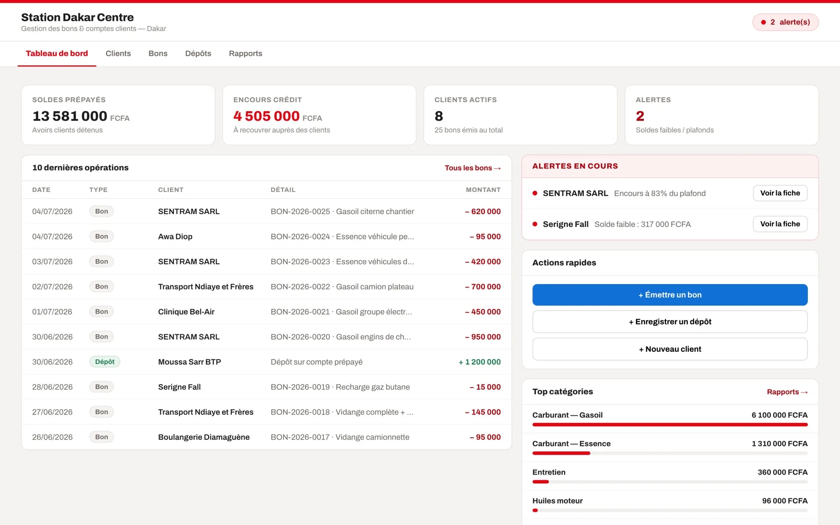Click Solde faible : 317 000 FCFA text
This screenshot has height=525, width=840.
(643, 224)
